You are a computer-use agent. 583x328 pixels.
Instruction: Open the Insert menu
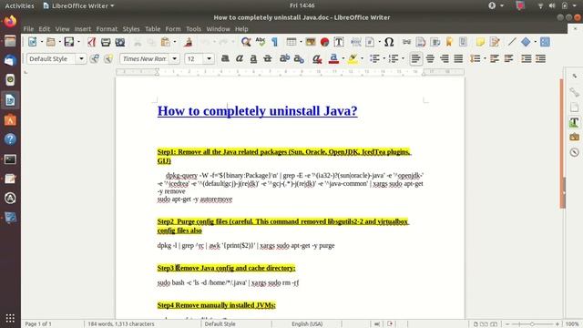pos(83,29)
